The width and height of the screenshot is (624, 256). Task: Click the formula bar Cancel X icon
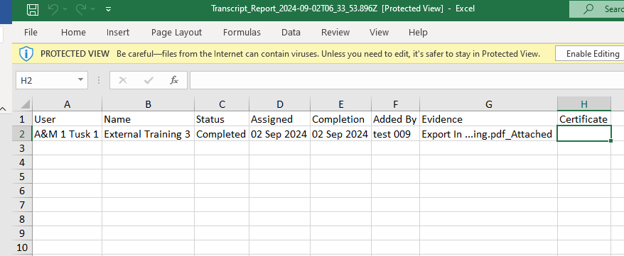coord(123,81)
